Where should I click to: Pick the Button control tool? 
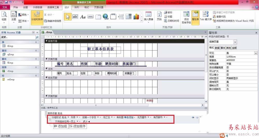tap(90, 17)
